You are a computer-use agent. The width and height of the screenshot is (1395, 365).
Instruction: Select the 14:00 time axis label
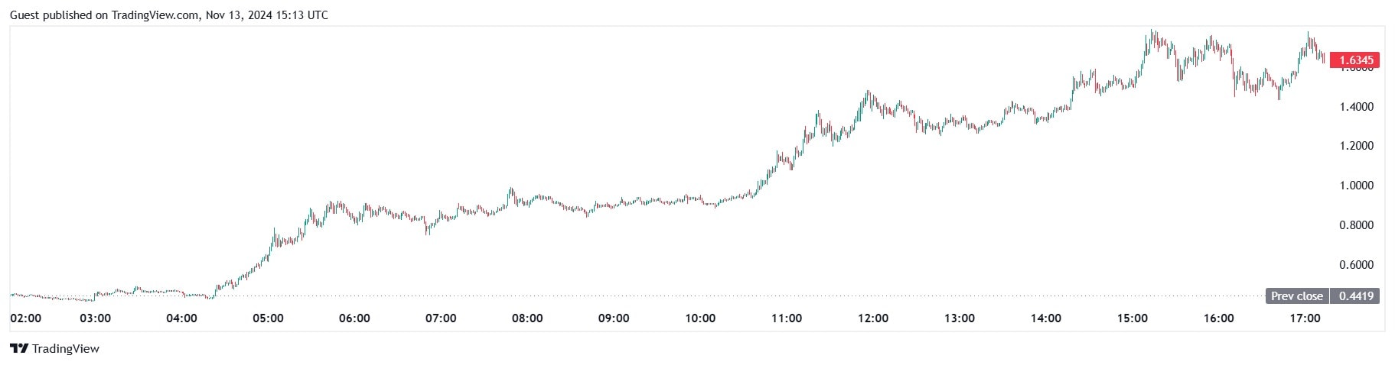tap(1046, 318)
